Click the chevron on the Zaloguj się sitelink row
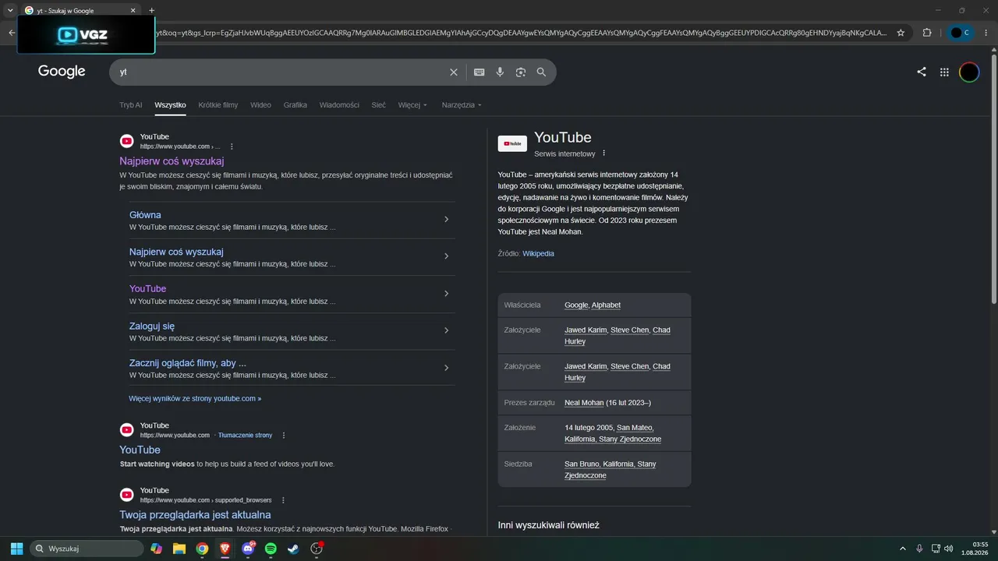998x561 pixels. pyautogui.click(x=446, y=330)
